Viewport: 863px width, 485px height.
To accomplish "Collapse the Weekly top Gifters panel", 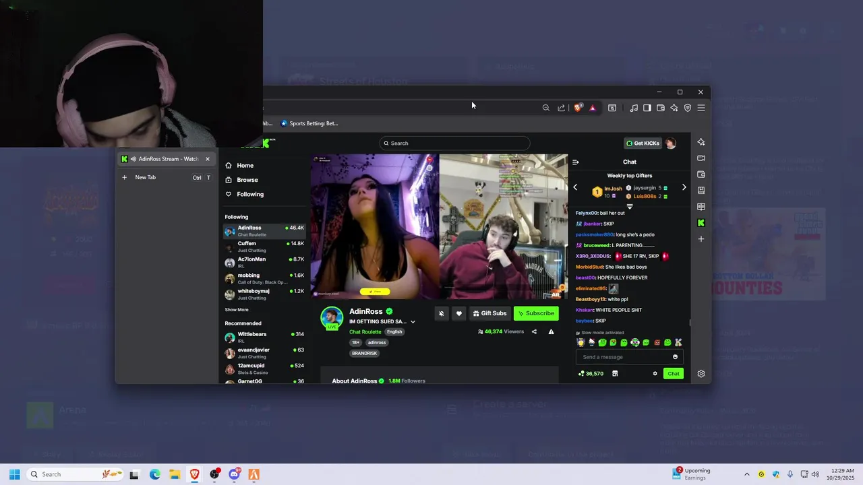I will pos(630,206).
